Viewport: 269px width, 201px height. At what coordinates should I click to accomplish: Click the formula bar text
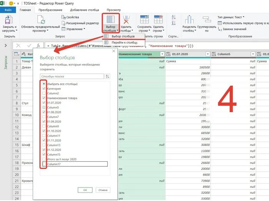click(x=120, y=46)
